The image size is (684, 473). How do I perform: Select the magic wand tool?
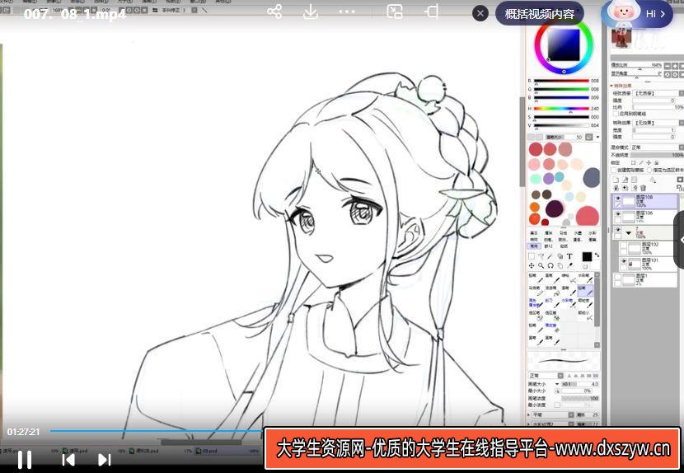pos(550,256)
